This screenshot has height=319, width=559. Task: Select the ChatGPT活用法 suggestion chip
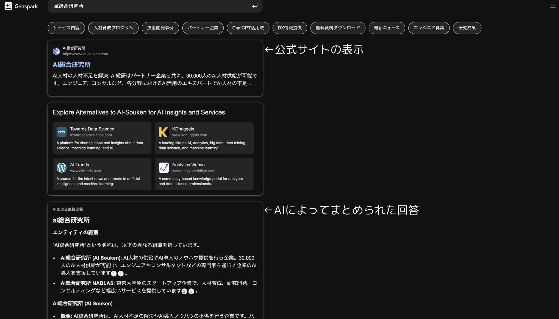pyautogui.click(x=248, y=28)
